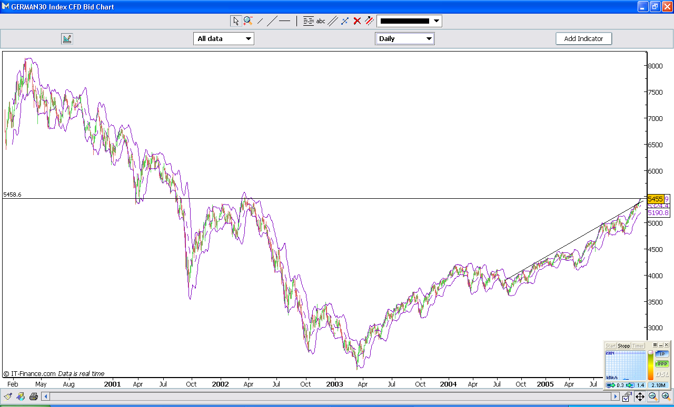Activate the zoom magnifier tool in top toolbar
The image size is (674, 407).
247,21
